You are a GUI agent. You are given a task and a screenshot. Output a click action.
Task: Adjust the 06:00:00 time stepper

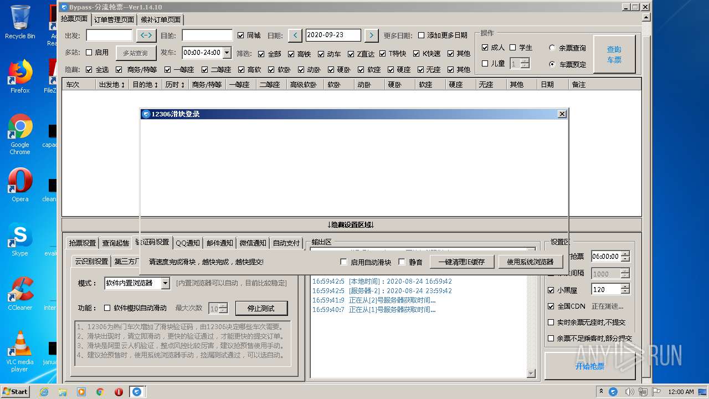pos(625,257)
